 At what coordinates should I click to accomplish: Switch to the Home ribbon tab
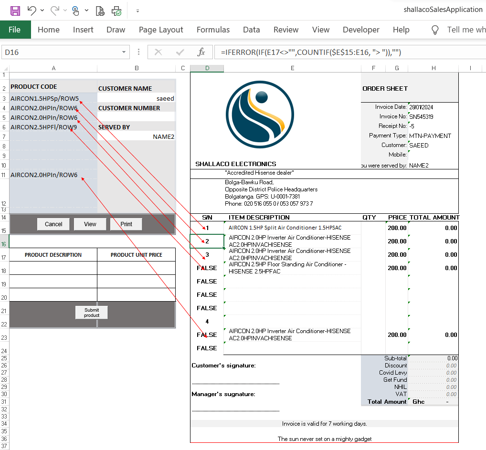coord(49,30)
